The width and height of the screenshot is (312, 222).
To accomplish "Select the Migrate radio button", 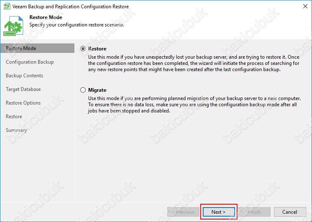I will tap(83, 90).
